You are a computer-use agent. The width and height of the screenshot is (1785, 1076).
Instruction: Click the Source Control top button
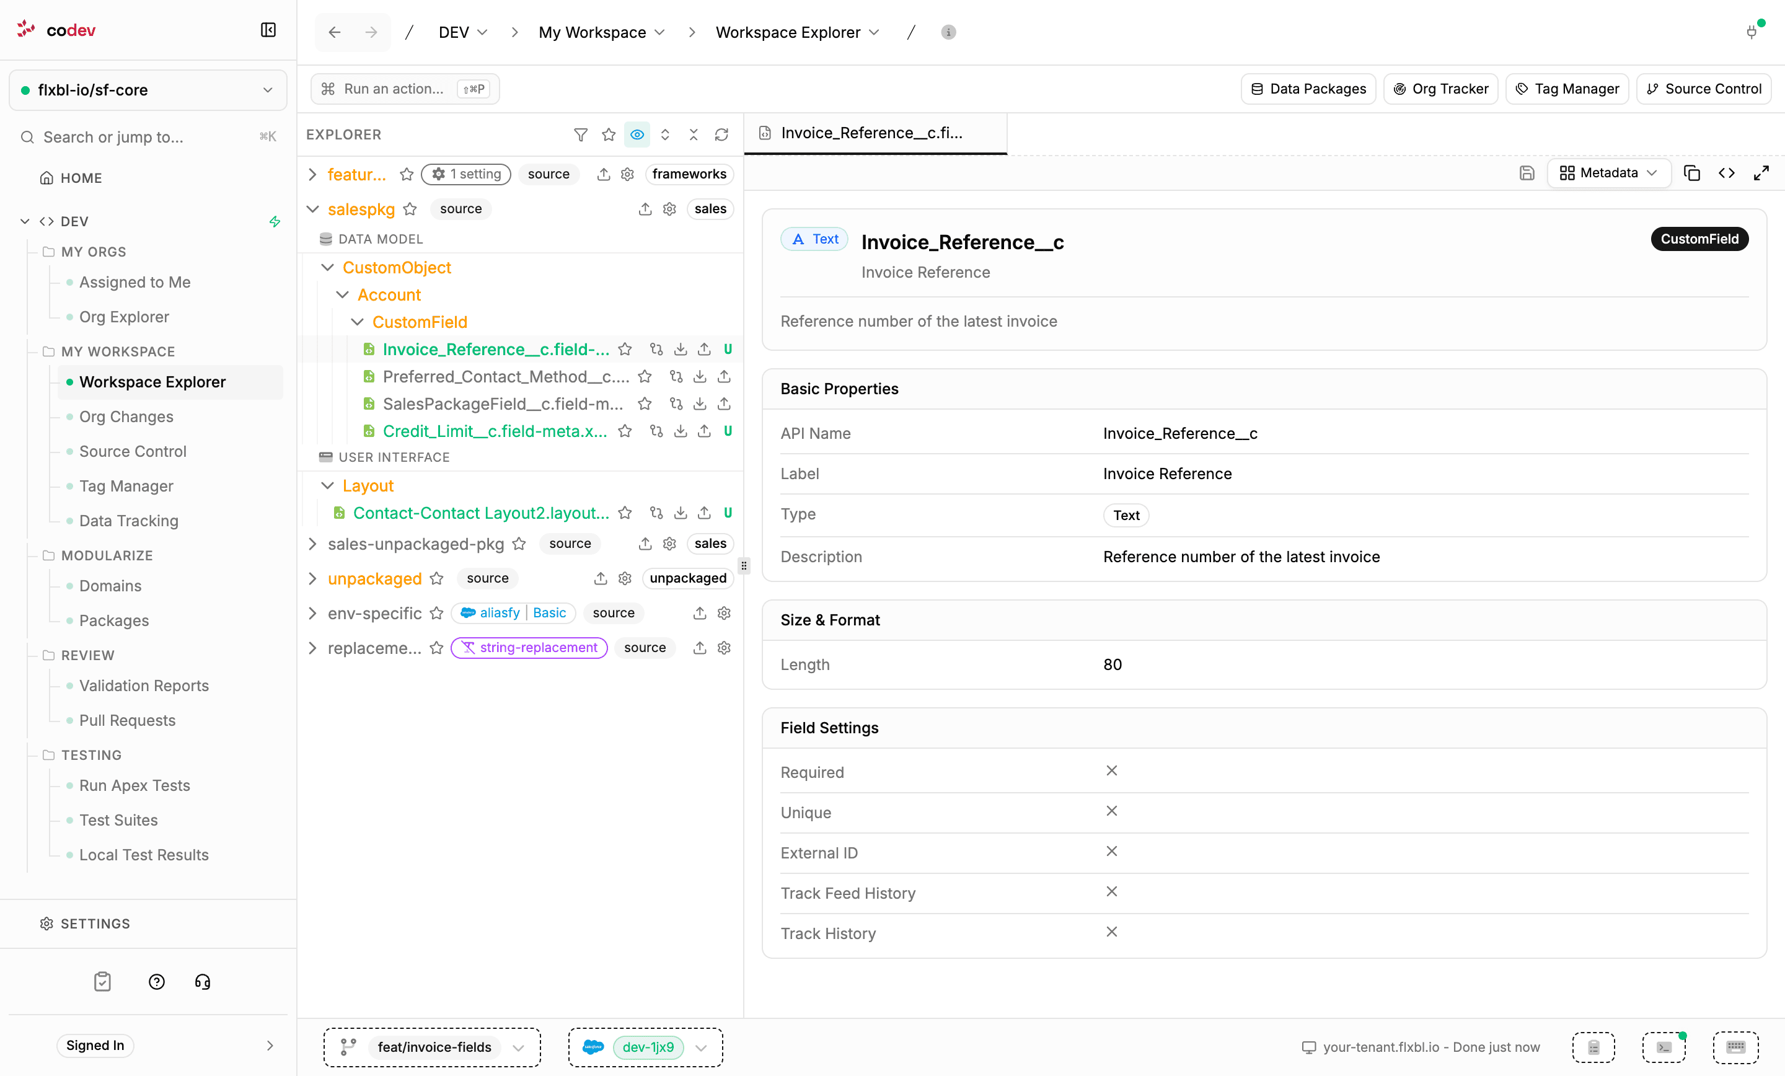pos(1704,89)
